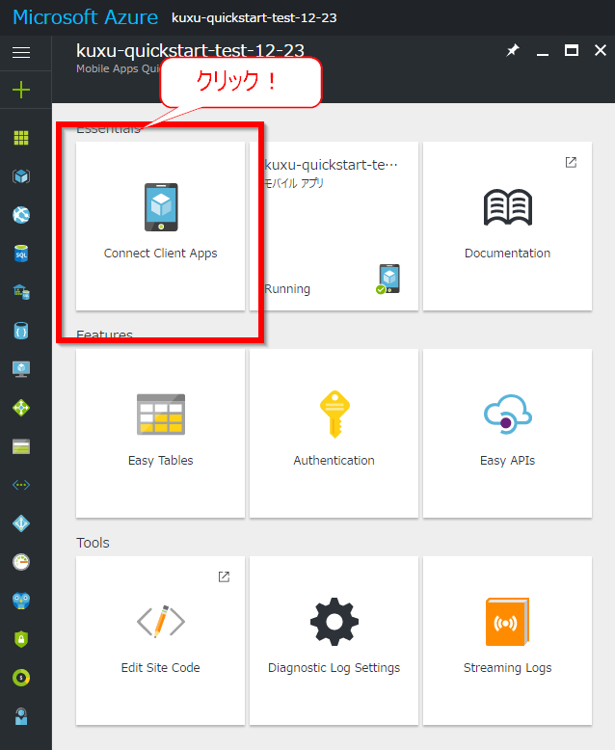Open All resources green grid icon
Viewport: 615px width, 750px height.
(21, 138)
